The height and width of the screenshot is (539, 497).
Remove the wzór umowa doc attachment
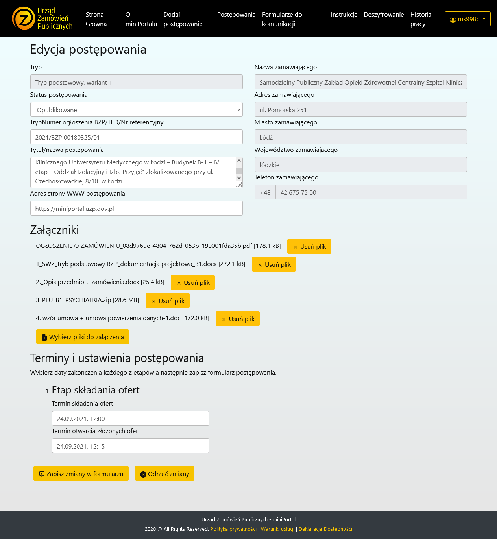coord(237,319)
